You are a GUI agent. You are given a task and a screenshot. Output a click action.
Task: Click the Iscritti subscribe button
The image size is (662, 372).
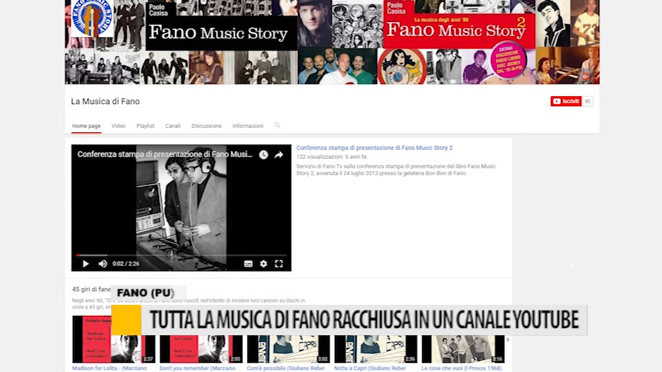(566, 101)
